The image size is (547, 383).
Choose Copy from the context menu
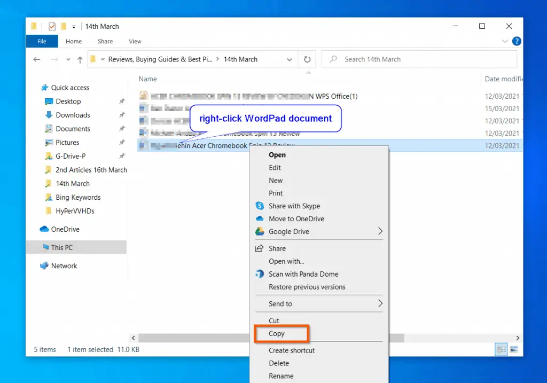[277, 333]
